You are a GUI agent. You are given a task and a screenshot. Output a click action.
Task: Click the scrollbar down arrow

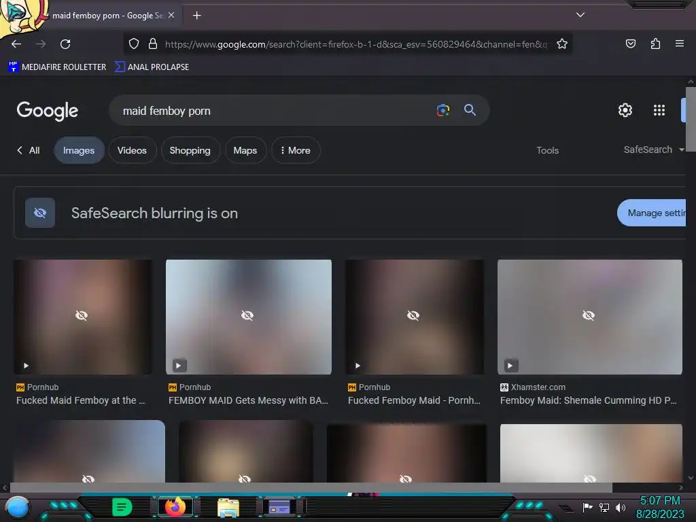(691, 478)
